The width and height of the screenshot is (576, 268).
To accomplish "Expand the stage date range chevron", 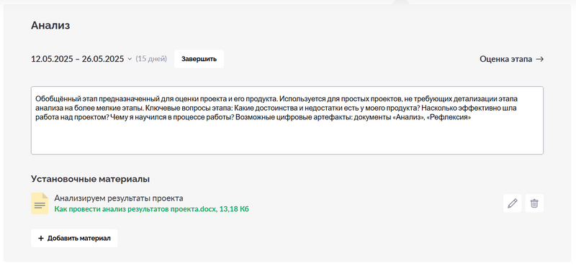I will [x=130, y=59].
